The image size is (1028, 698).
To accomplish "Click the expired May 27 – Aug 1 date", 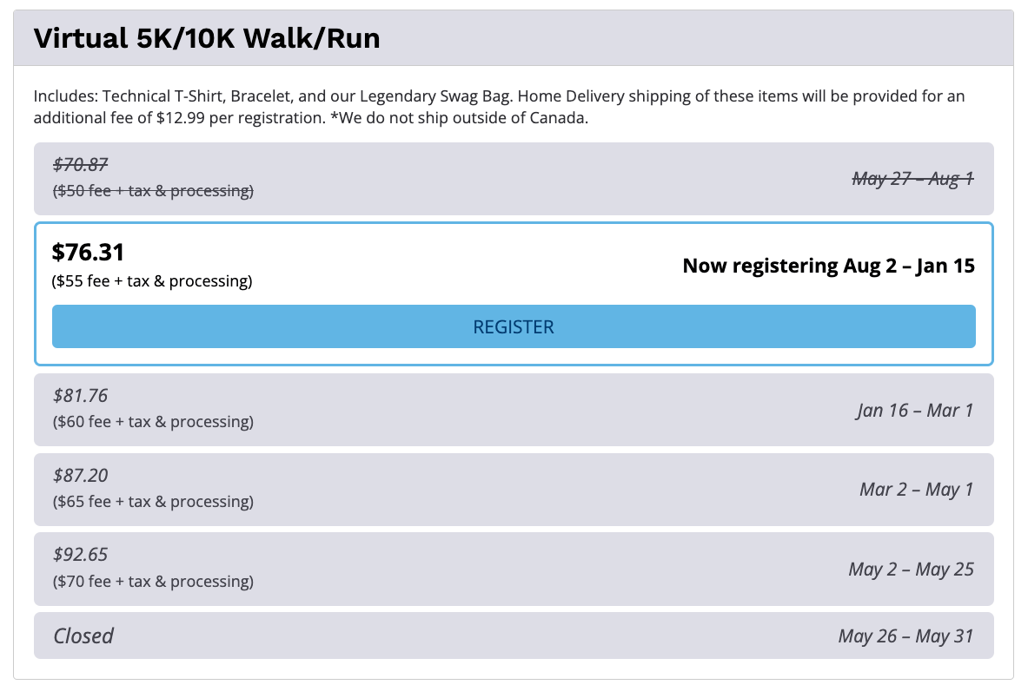I will click(x=912, y=179).
